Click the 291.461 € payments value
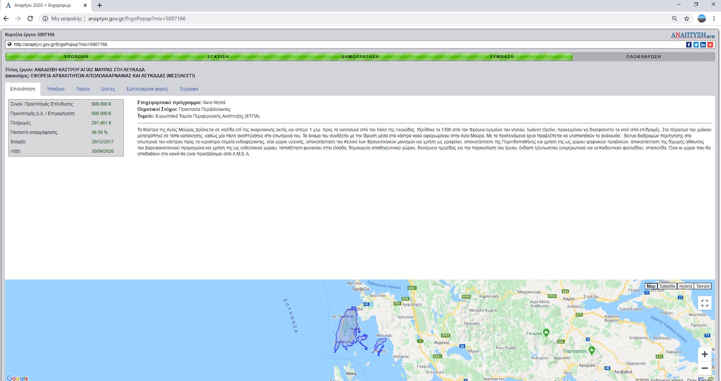The image size is (721, 381). [x=101, y=123]
